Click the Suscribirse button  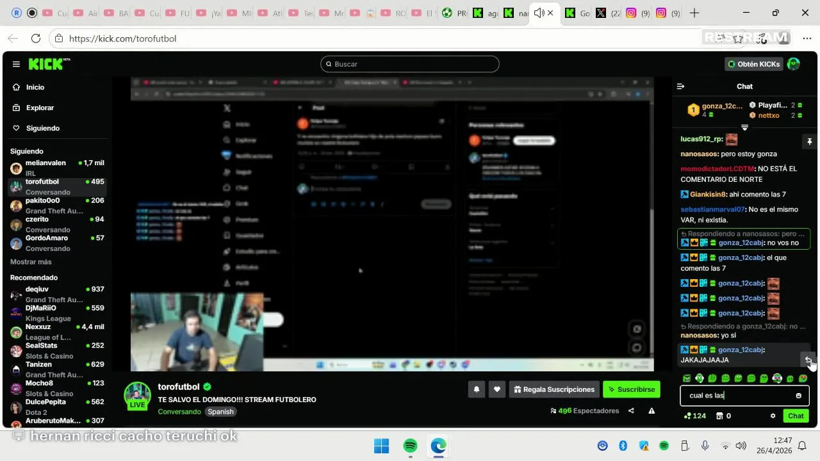[x=632, y=389]
